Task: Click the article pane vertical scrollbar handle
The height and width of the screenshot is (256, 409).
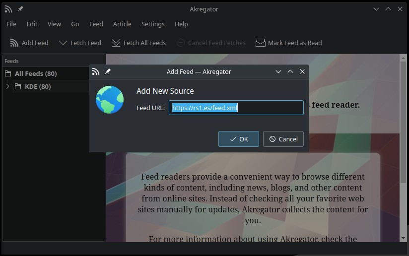Action: (x=403, y=122)
